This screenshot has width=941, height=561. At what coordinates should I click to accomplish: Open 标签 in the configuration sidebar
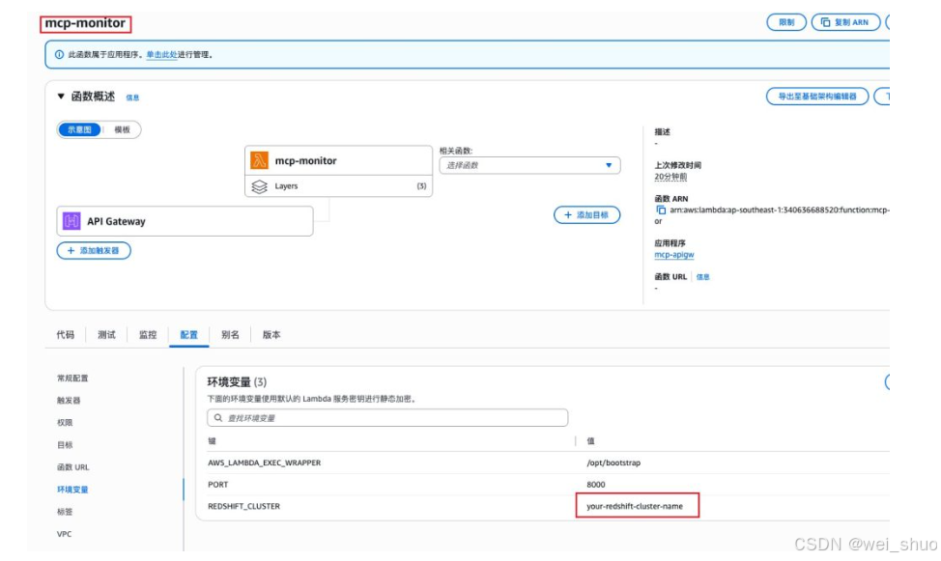[x=65, y=512]
